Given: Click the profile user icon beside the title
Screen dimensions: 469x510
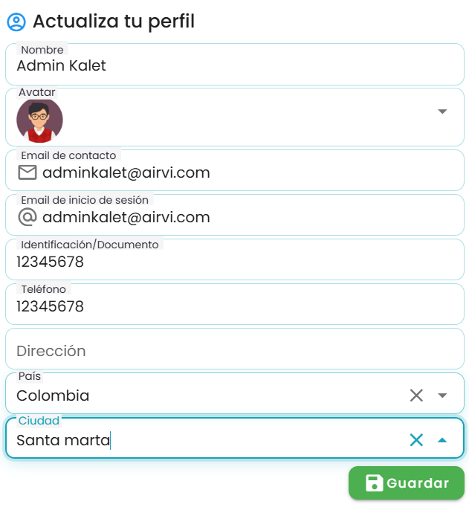Looking at the screenshot, I should coord(16,22).
